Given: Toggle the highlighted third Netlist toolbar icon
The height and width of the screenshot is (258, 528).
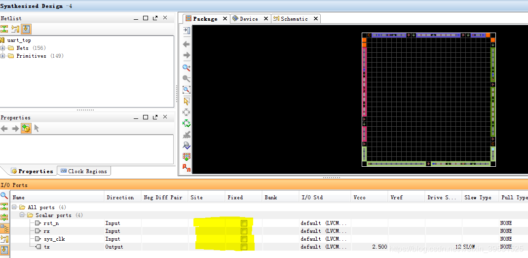Looking at the screenshot, I should (x=26, y=29).
